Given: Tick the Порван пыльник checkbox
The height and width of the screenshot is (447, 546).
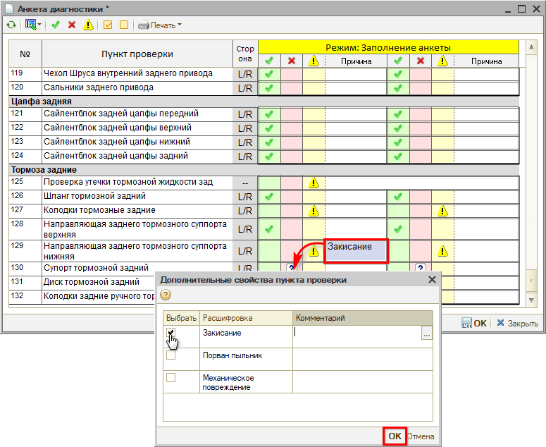Looking at the screenshot, I should (170, 355).
